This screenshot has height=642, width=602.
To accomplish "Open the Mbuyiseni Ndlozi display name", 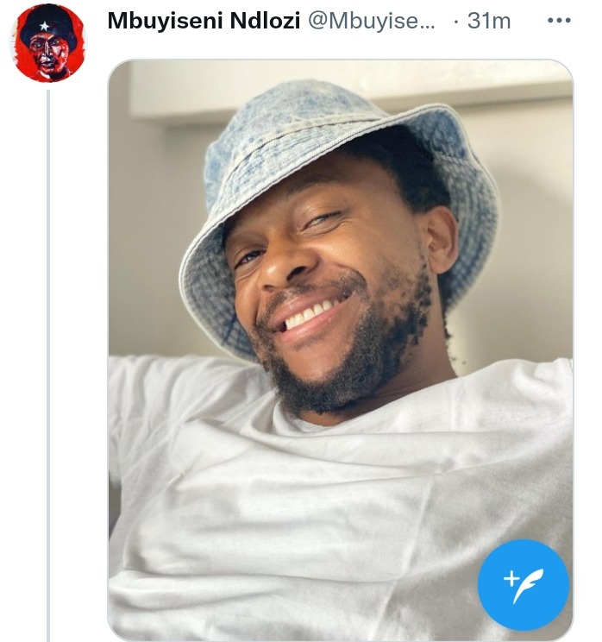I will point(204,21).
